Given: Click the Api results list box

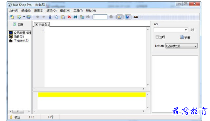Looking at the screenshot, I should (x=175, y=84).
